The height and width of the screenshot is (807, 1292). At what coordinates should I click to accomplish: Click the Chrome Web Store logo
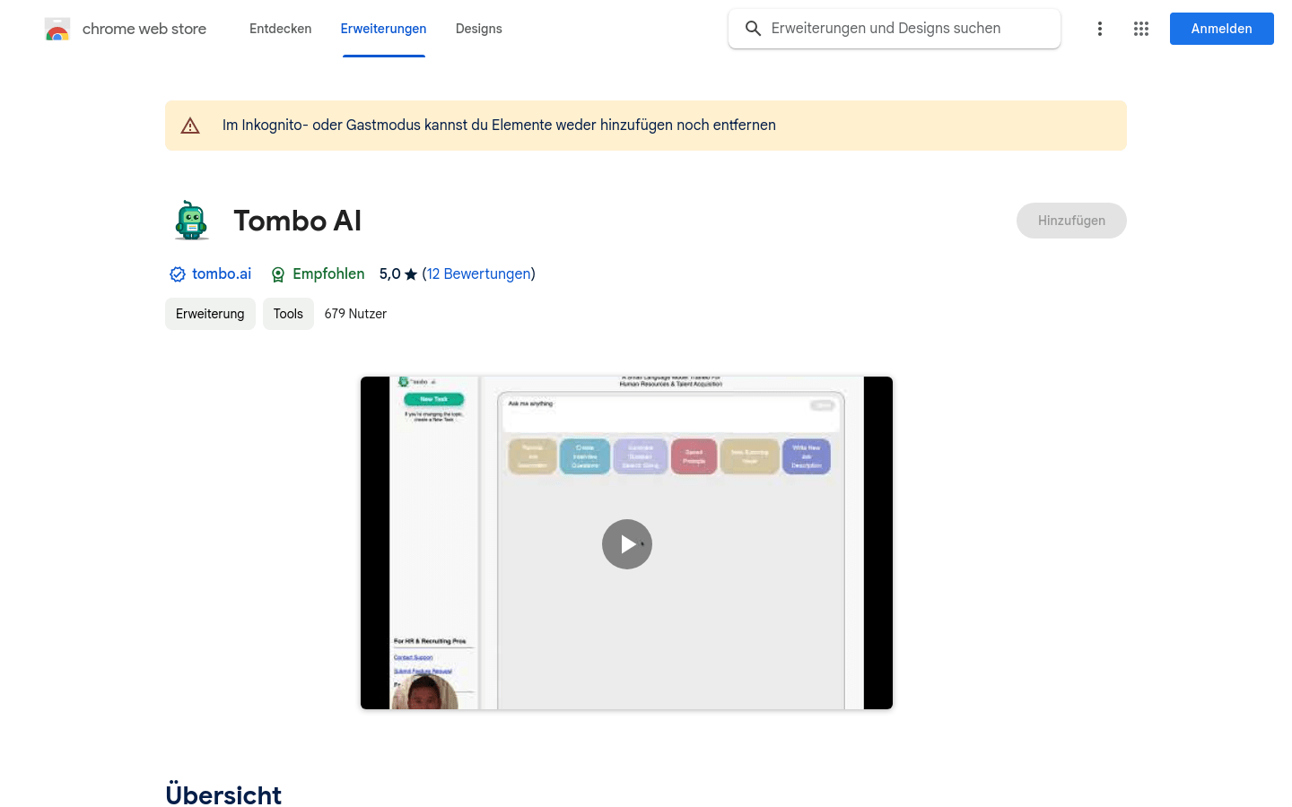coord(57,29)
